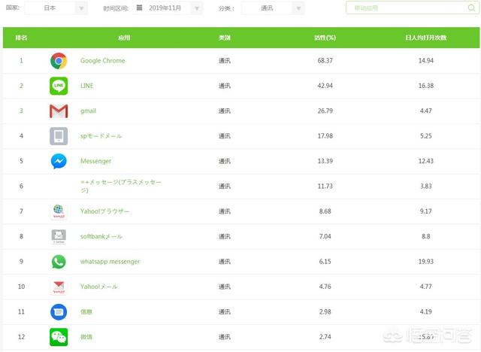Click the green LINE app icon
This screenshot has width=481, height=352.
59,86
